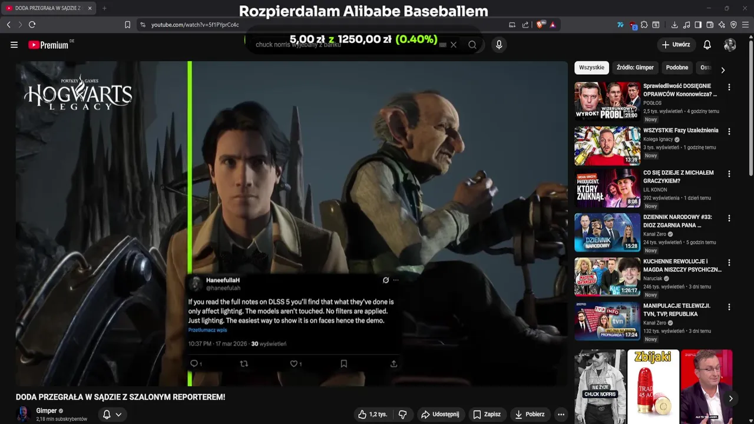Bookmark this page via bookmark icon

point(127,25)
